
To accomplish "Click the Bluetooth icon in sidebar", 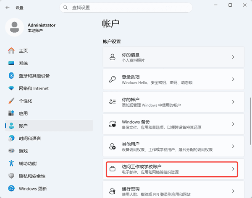I will [11, 76].
